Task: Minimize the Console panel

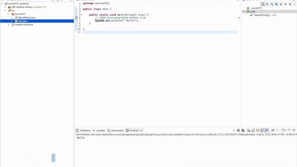Action: (290, 130)
